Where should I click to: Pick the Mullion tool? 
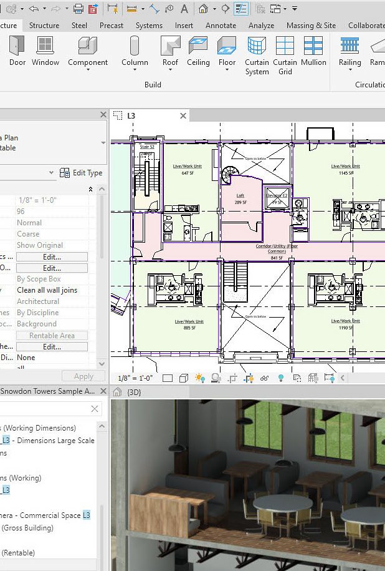pos(313,51)
